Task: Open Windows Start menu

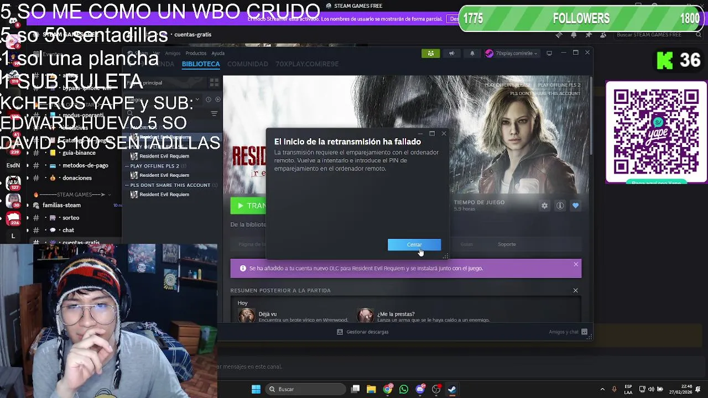Action: coord(256,389)
